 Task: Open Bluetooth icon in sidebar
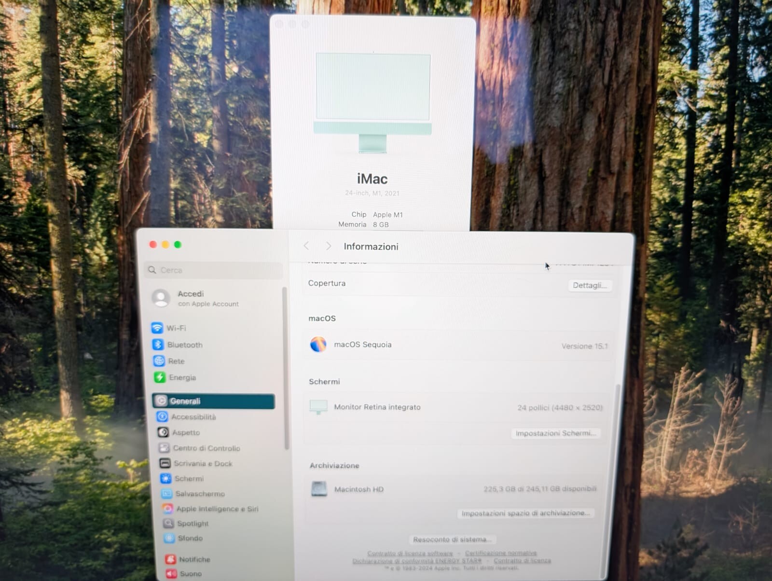point(158,345)
